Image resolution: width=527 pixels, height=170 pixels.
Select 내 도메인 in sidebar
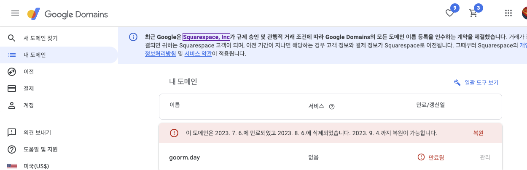[x=35, y=55]
